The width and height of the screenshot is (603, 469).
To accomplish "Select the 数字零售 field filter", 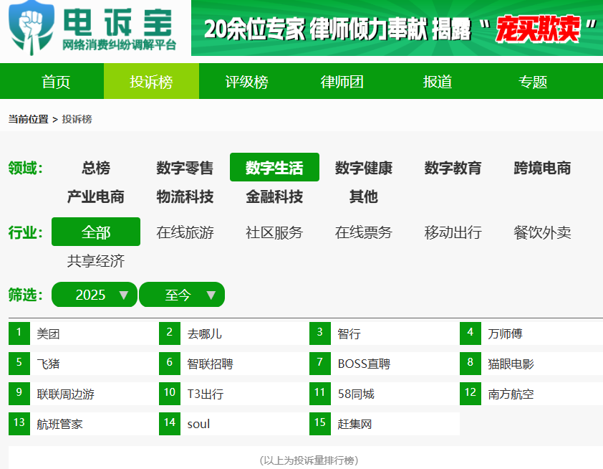I will 185,168.
